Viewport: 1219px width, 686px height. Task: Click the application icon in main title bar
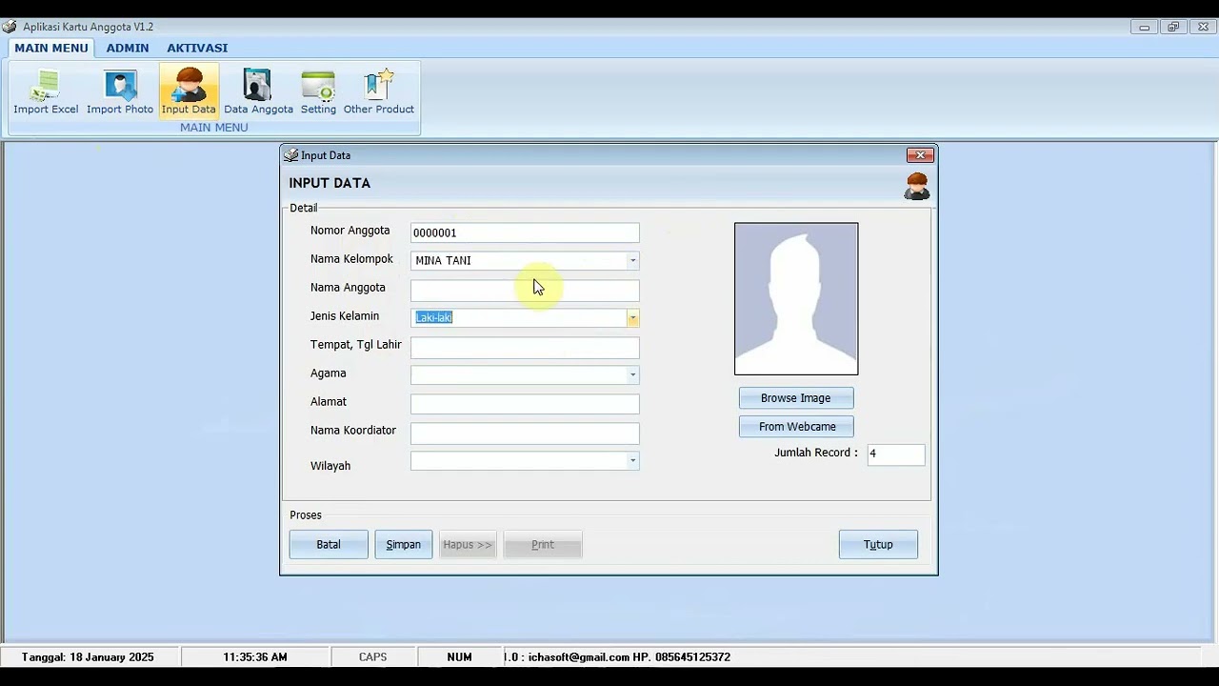point(10,27)
